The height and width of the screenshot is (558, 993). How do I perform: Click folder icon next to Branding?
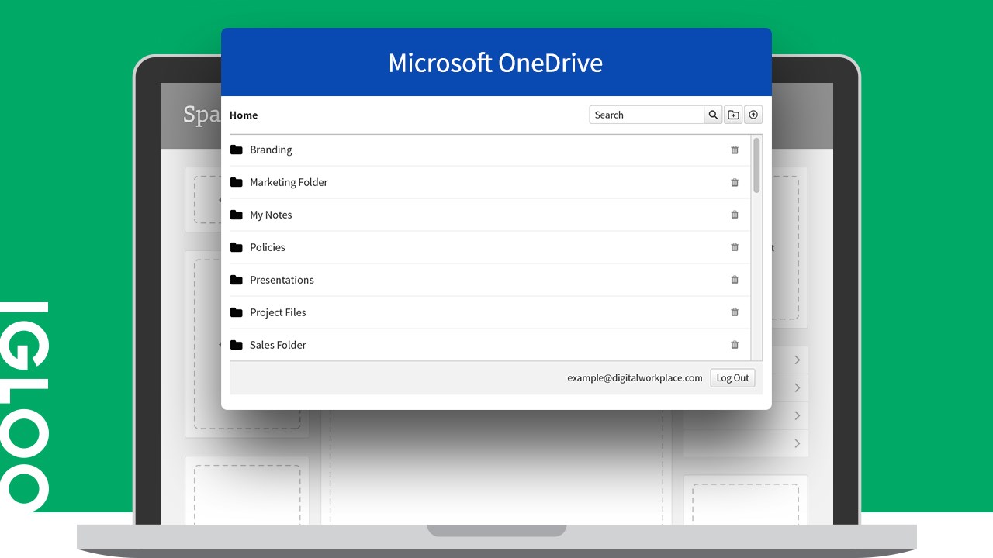click(237, 150)
